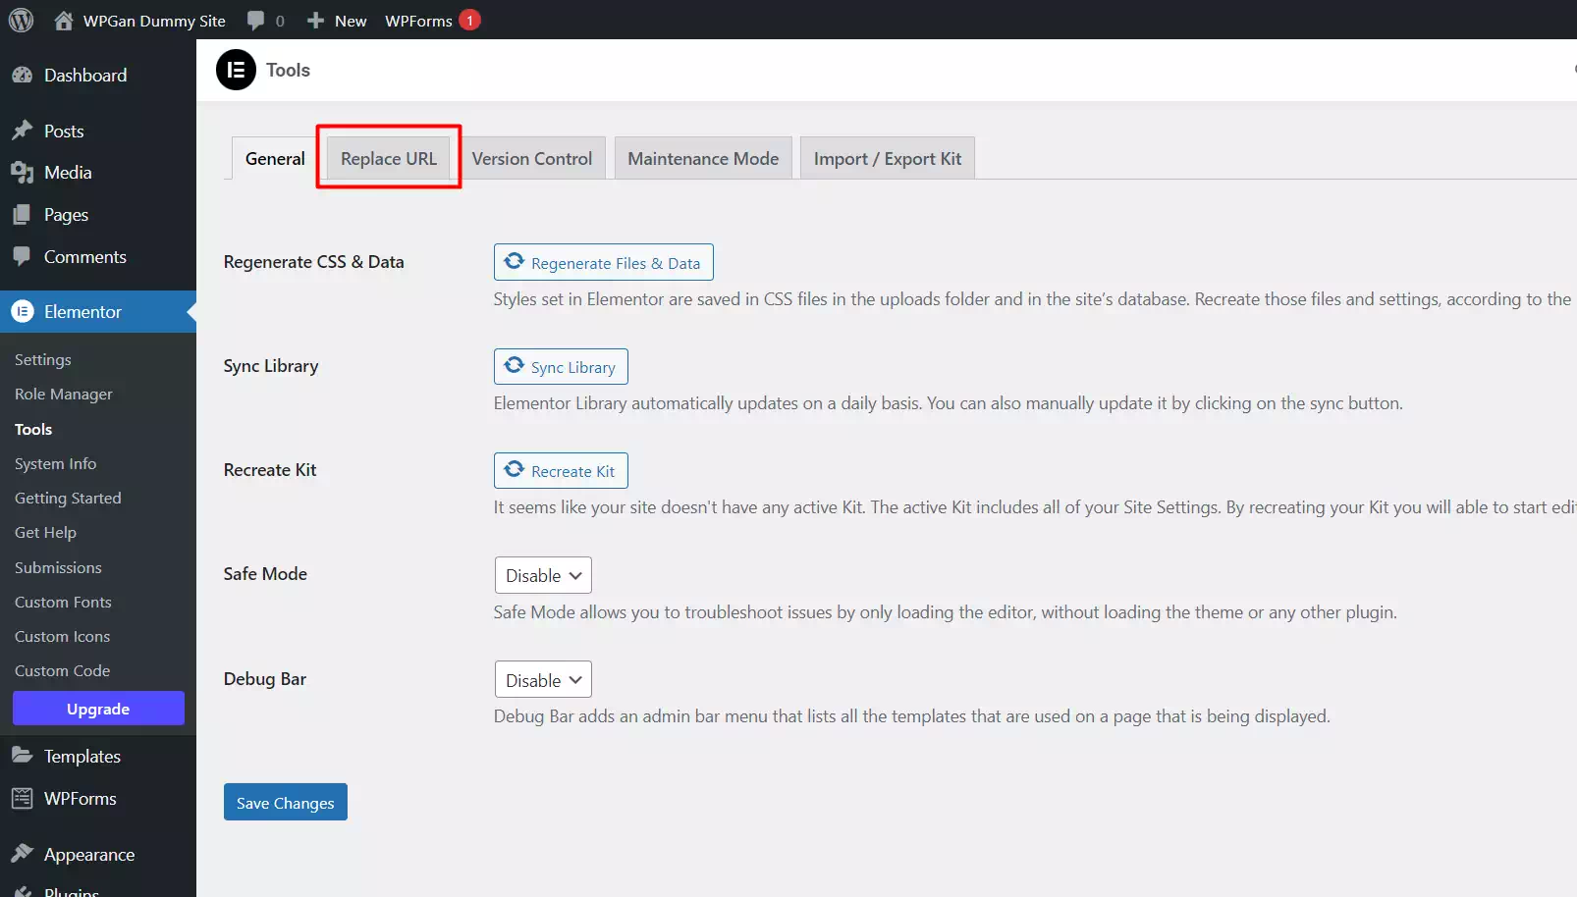This screenshot has height=897, width=1577.
Task: Open the Safe Mode dropdown
Action: pos(543,575)
